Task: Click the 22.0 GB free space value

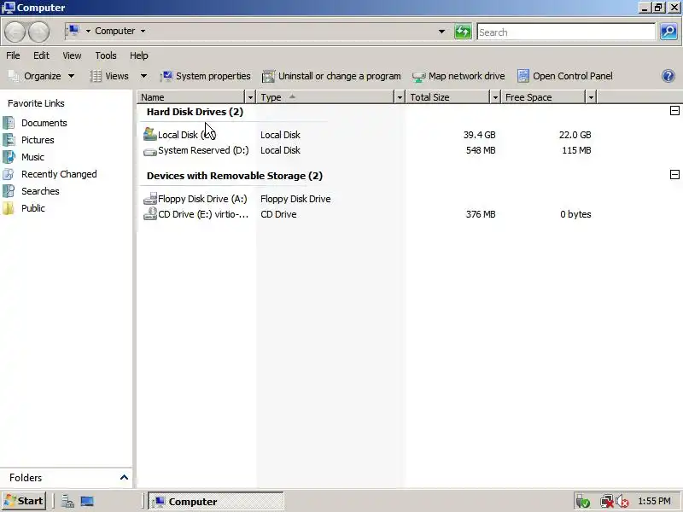Action: (x=575, y=135)
